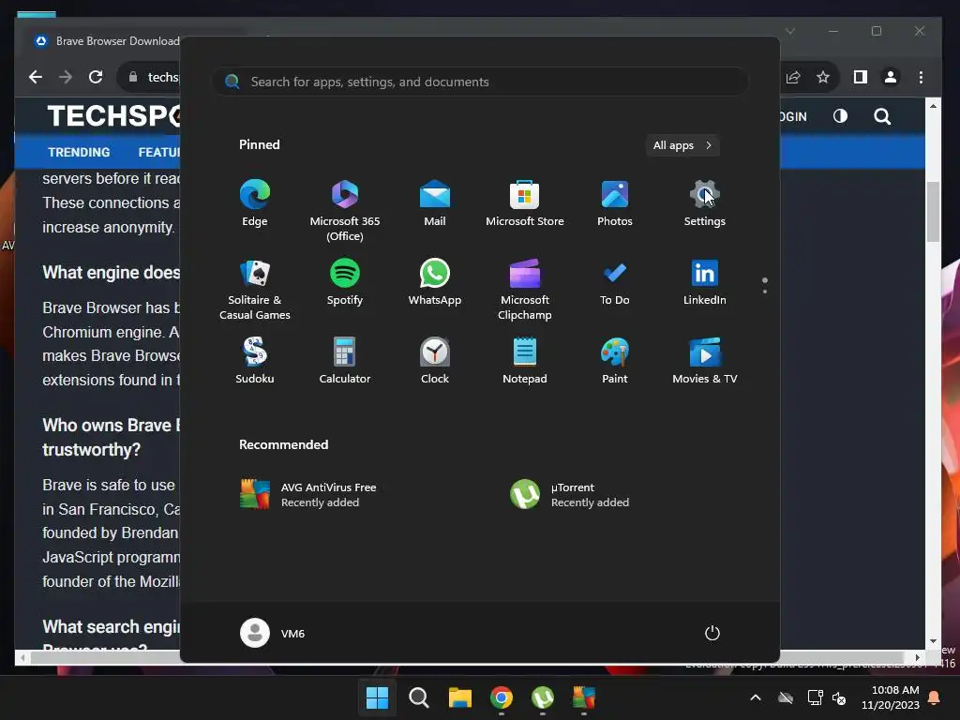Share this page from Chrome toolbar
Screen dimensions: 960x720
pyautogui.click(x=793, y=77)
